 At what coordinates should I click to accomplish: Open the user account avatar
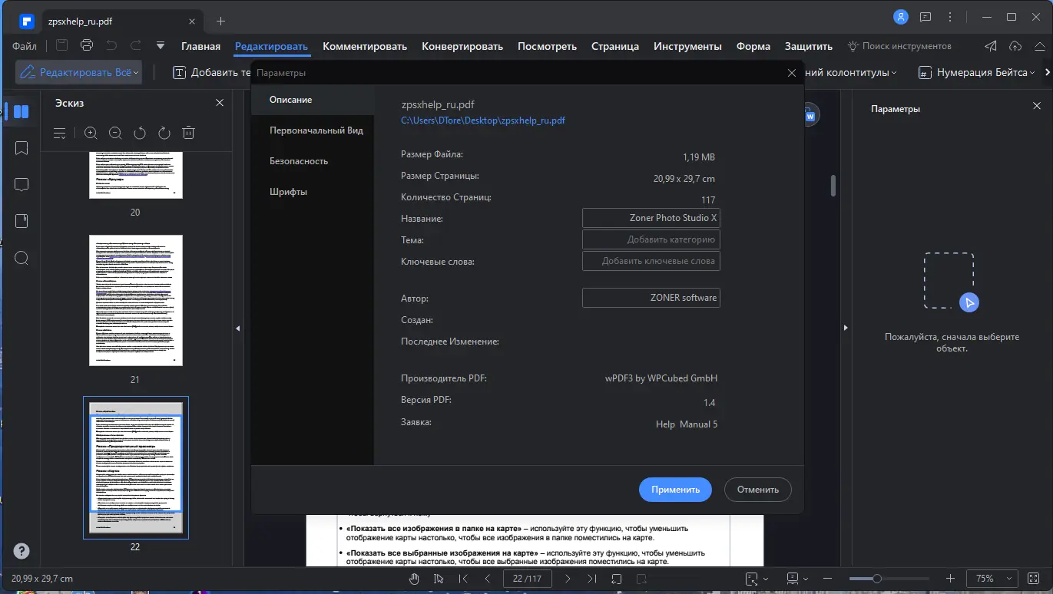(x=902, y=17)
